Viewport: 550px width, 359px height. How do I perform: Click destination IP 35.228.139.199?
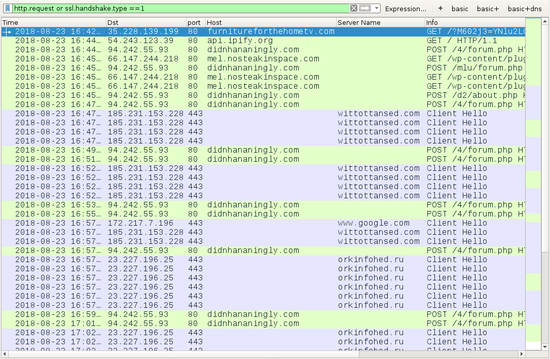143,31
